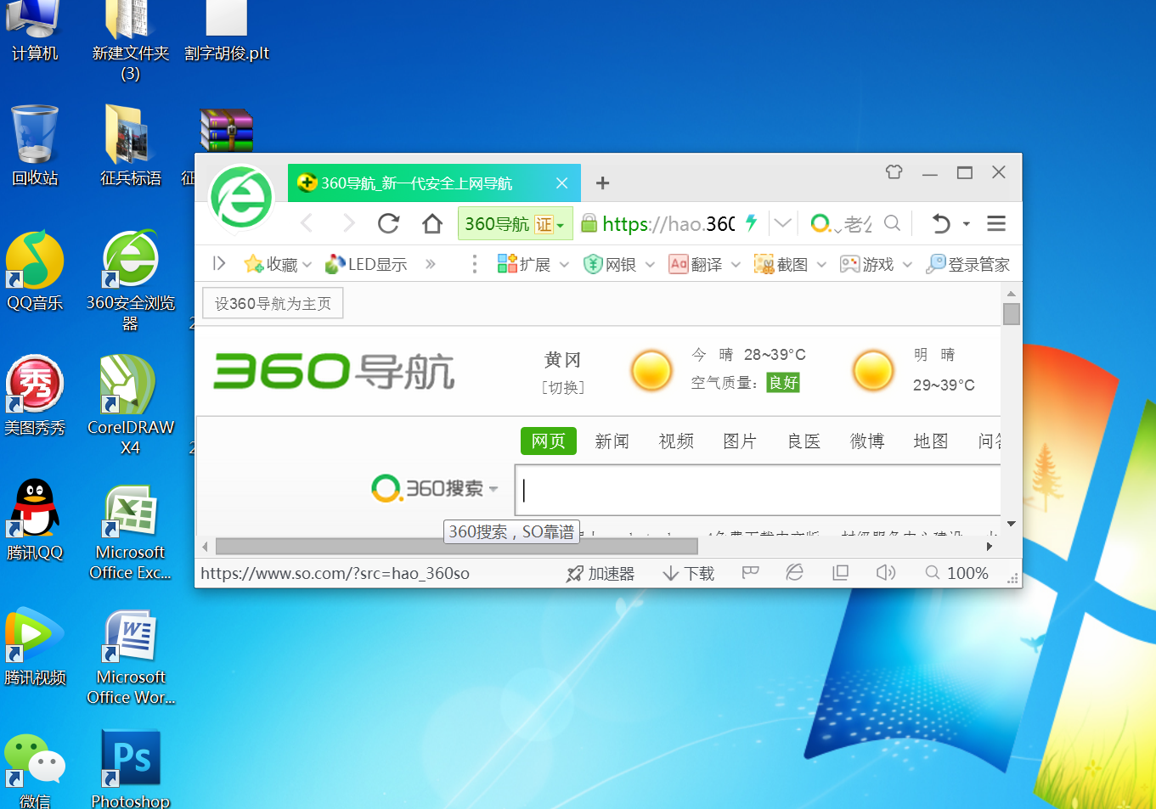Reload the page with refresh icon
Screen dimensions: 1156x809
389,223
